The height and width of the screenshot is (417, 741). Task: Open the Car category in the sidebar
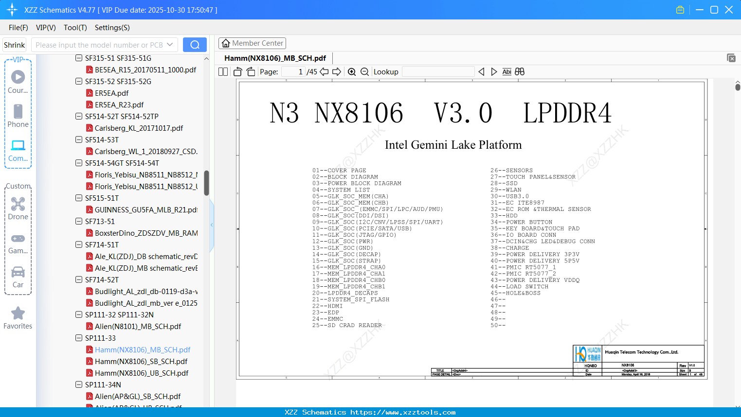18,277
